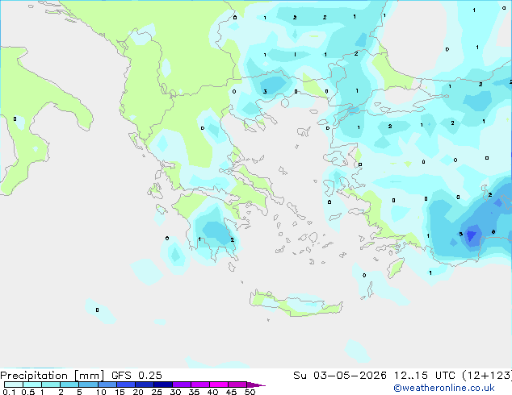Click the '35' legend scale label

[194, 392]
